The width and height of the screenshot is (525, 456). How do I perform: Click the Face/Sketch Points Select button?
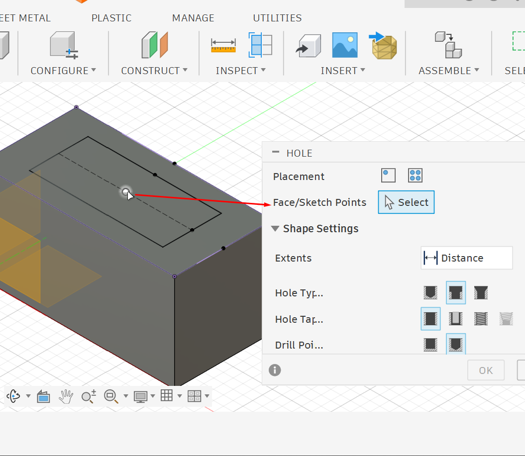406,202
